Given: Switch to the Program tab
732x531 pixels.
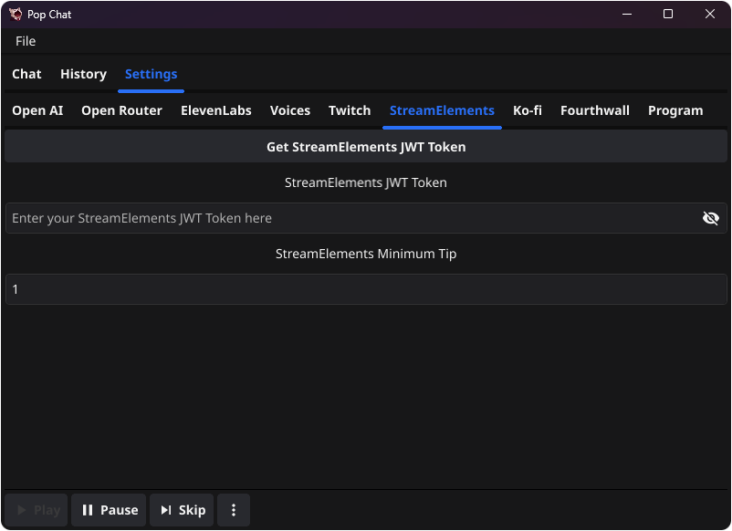Looking at the screenshot, I should [x=675, y=110].
